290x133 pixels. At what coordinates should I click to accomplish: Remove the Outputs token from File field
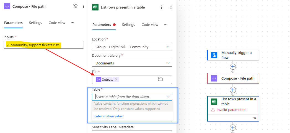116,80
